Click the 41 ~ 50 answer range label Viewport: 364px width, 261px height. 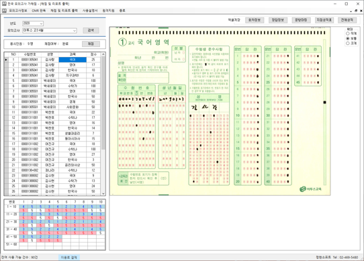pos(11,237)
